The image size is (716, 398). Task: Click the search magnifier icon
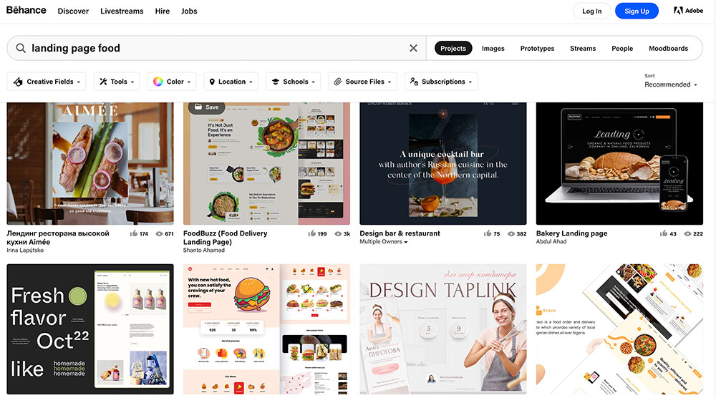(x=21, y=48)
